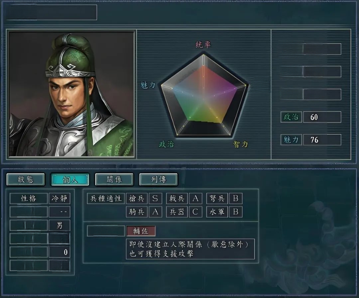359x298 pixels.
Task: Click the 槍兵 S aptitude grade
Action: 155,198
